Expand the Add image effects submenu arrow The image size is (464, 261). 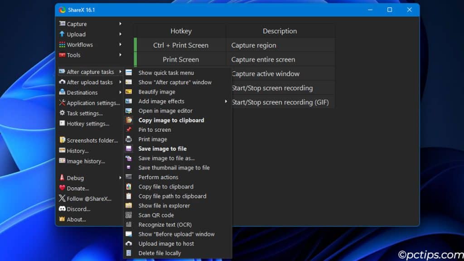(x=226, y=101)
